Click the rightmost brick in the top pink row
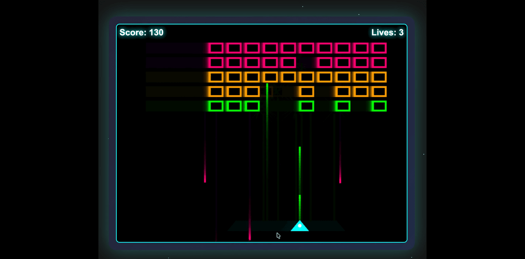This screenshot has width=525, height=259. click(x=379, y=48)
